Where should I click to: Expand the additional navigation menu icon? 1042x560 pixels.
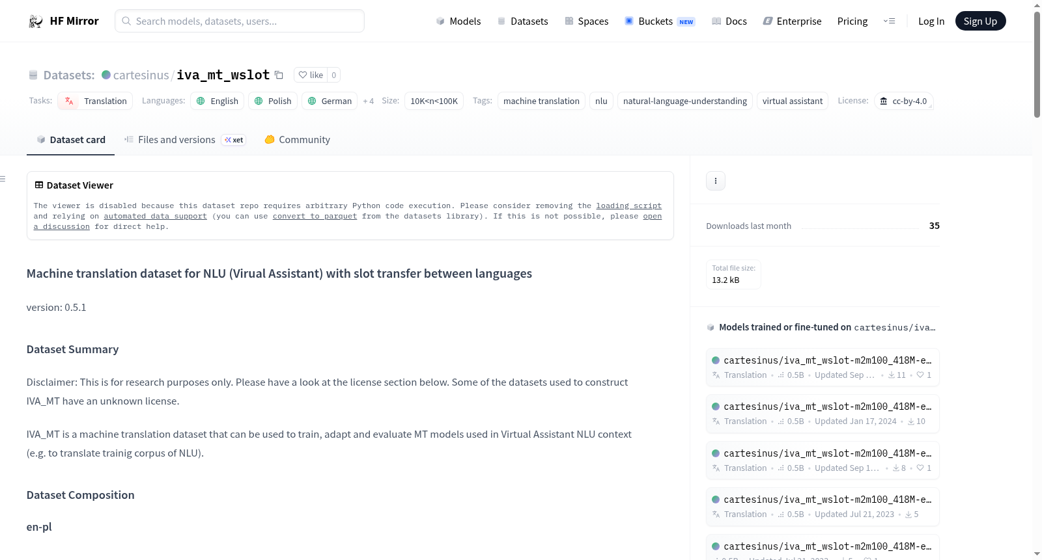889,21
